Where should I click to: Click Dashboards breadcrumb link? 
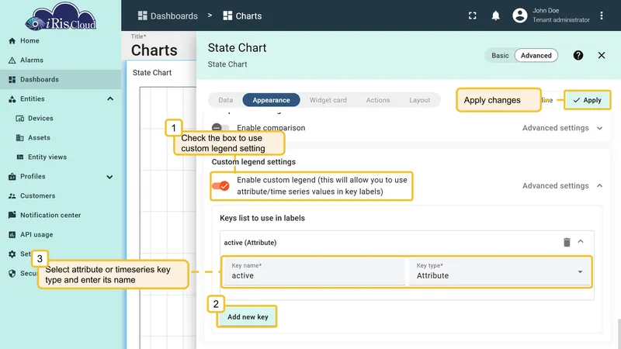(x=168, y=16)
